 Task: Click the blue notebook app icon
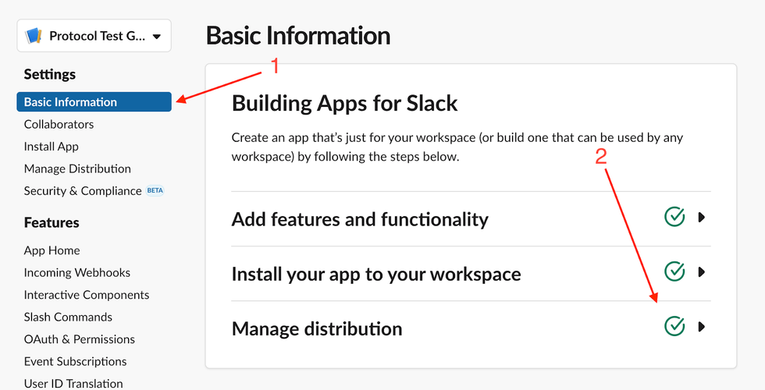point(34,36)
